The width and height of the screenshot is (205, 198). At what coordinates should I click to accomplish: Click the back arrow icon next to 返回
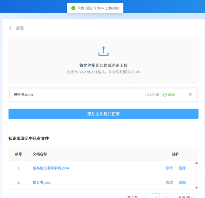11,28
